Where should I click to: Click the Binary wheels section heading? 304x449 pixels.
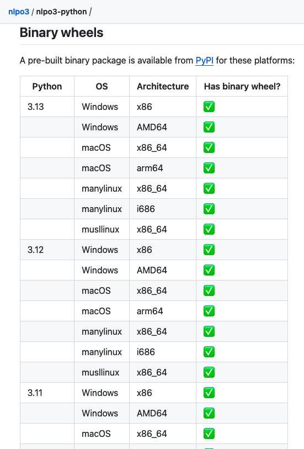61,33
